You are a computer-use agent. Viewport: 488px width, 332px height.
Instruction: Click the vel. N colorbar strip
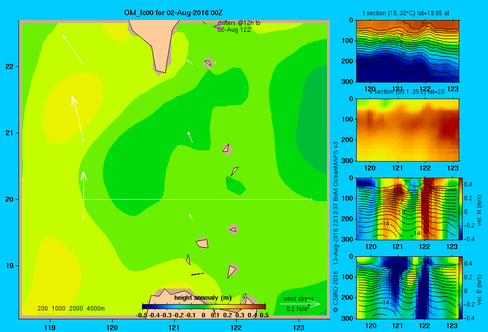(x=461, y=208)
